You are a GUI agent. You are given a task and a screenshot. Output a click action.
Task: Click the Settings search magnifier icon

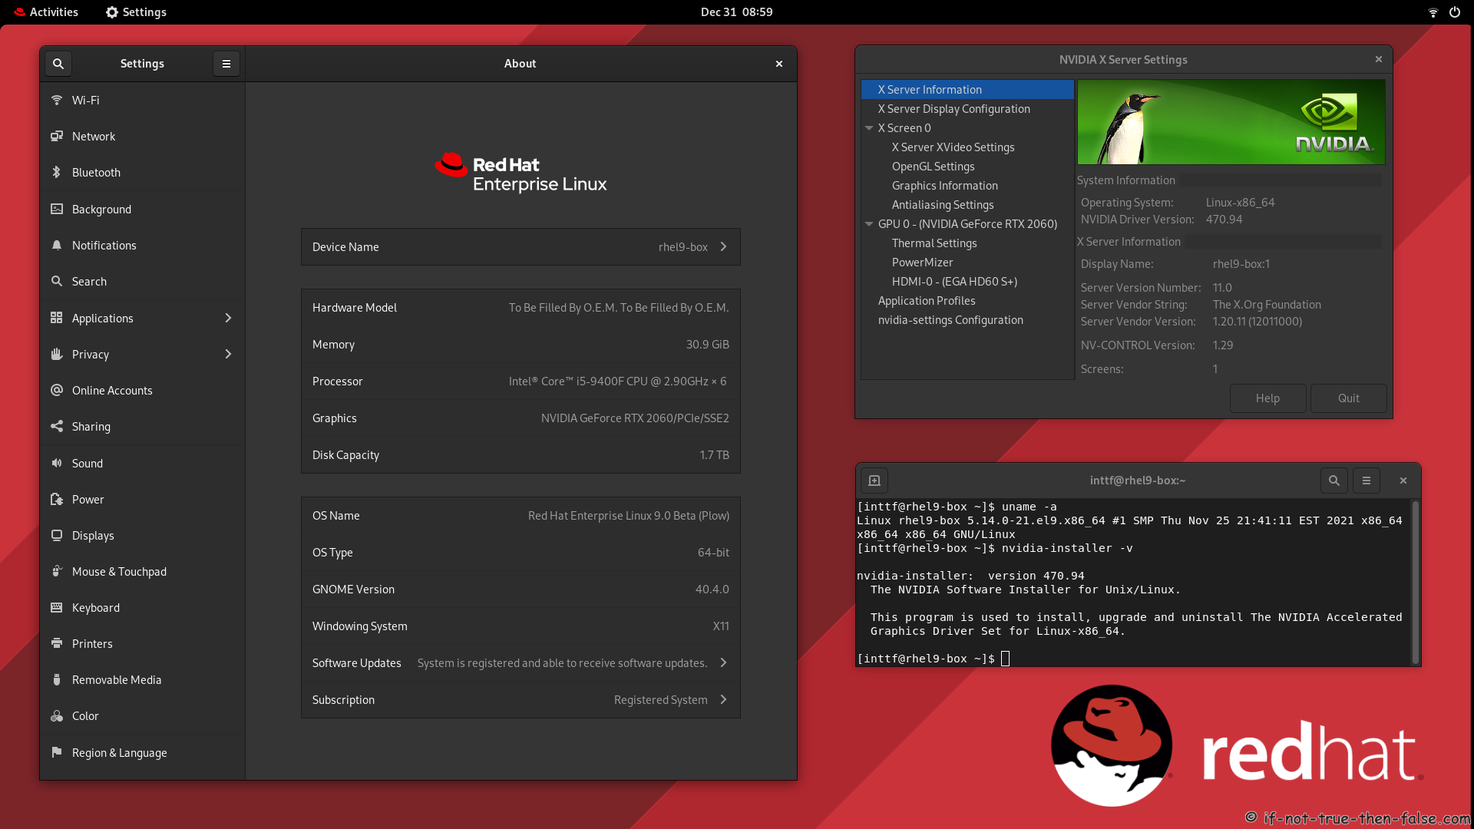click(x=58, y=64)
